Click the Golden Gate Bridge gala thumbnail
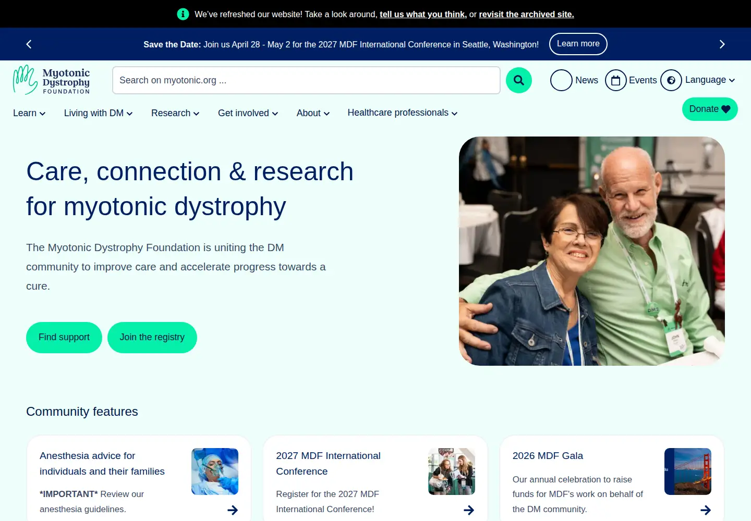751x521 pixels. [x=688, y=472]
